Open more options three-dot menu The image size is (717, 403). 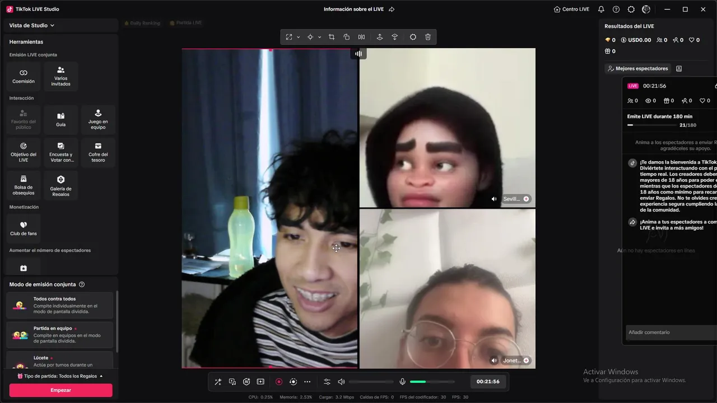tap(307, 382)
